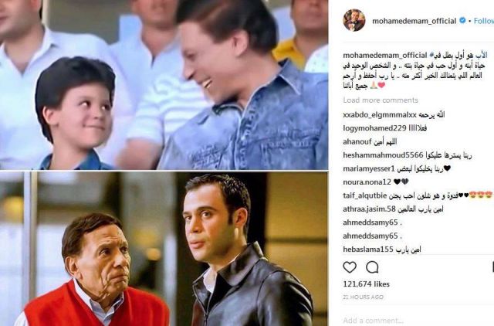The width and height of the screenshot is (494, 326).
Task: Open commenter heshammahmoud5566 profile
Action: pyautogui.click(x=383, y=155)
